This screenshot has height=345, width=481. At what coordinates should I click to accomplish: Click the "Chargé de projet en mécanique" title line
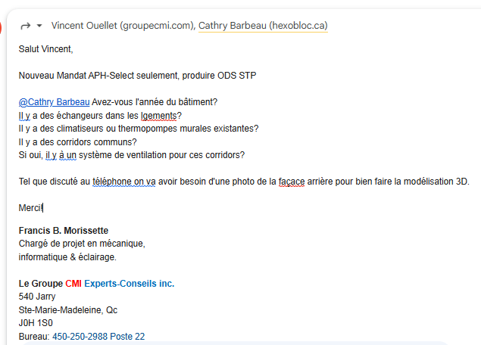point(81,244)
